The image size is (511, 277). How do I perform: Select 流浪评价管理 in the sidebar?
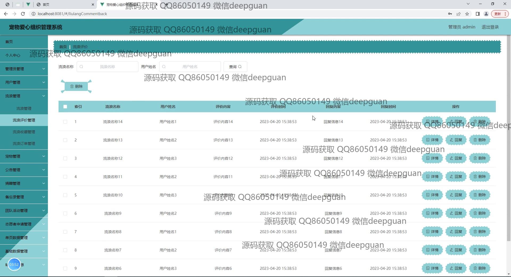coord(24,120)
